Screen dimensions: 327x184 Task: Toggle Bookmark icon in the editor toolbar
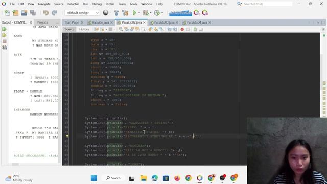(x=161, y=30)
